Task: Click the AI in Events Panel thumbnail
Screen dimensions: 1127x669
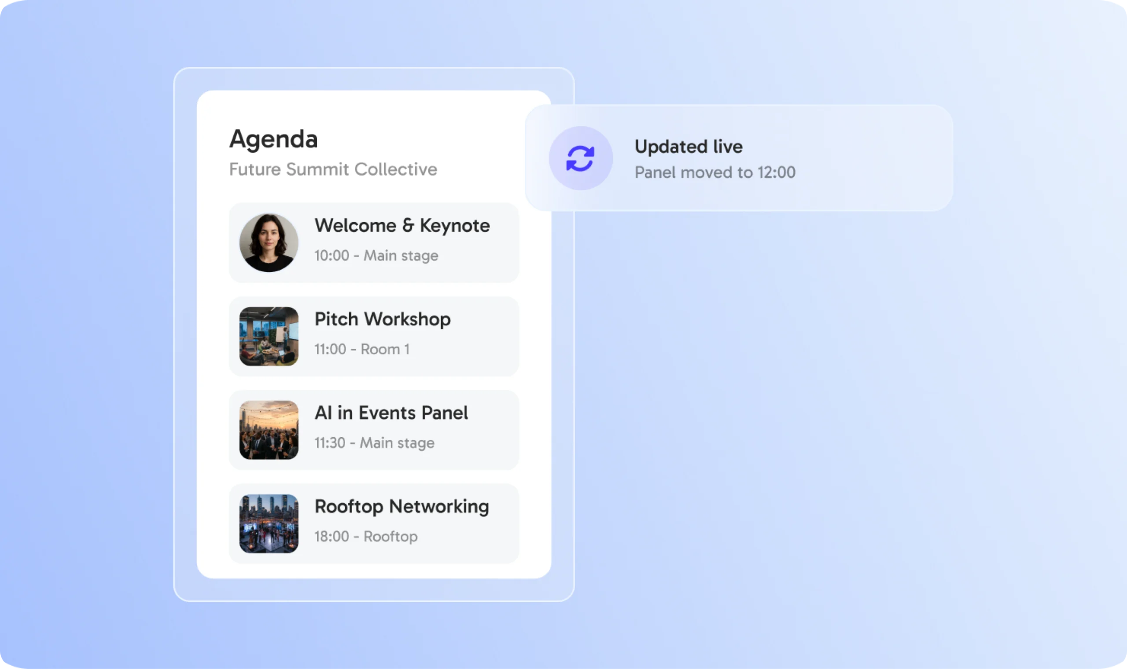Action: pos(269,430)
